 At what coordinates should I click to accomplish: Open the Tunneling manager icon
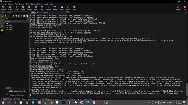(55, 8)
